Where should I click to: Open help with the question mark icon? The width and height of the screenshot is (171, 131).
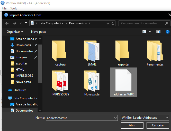click(x=167, y=32)
